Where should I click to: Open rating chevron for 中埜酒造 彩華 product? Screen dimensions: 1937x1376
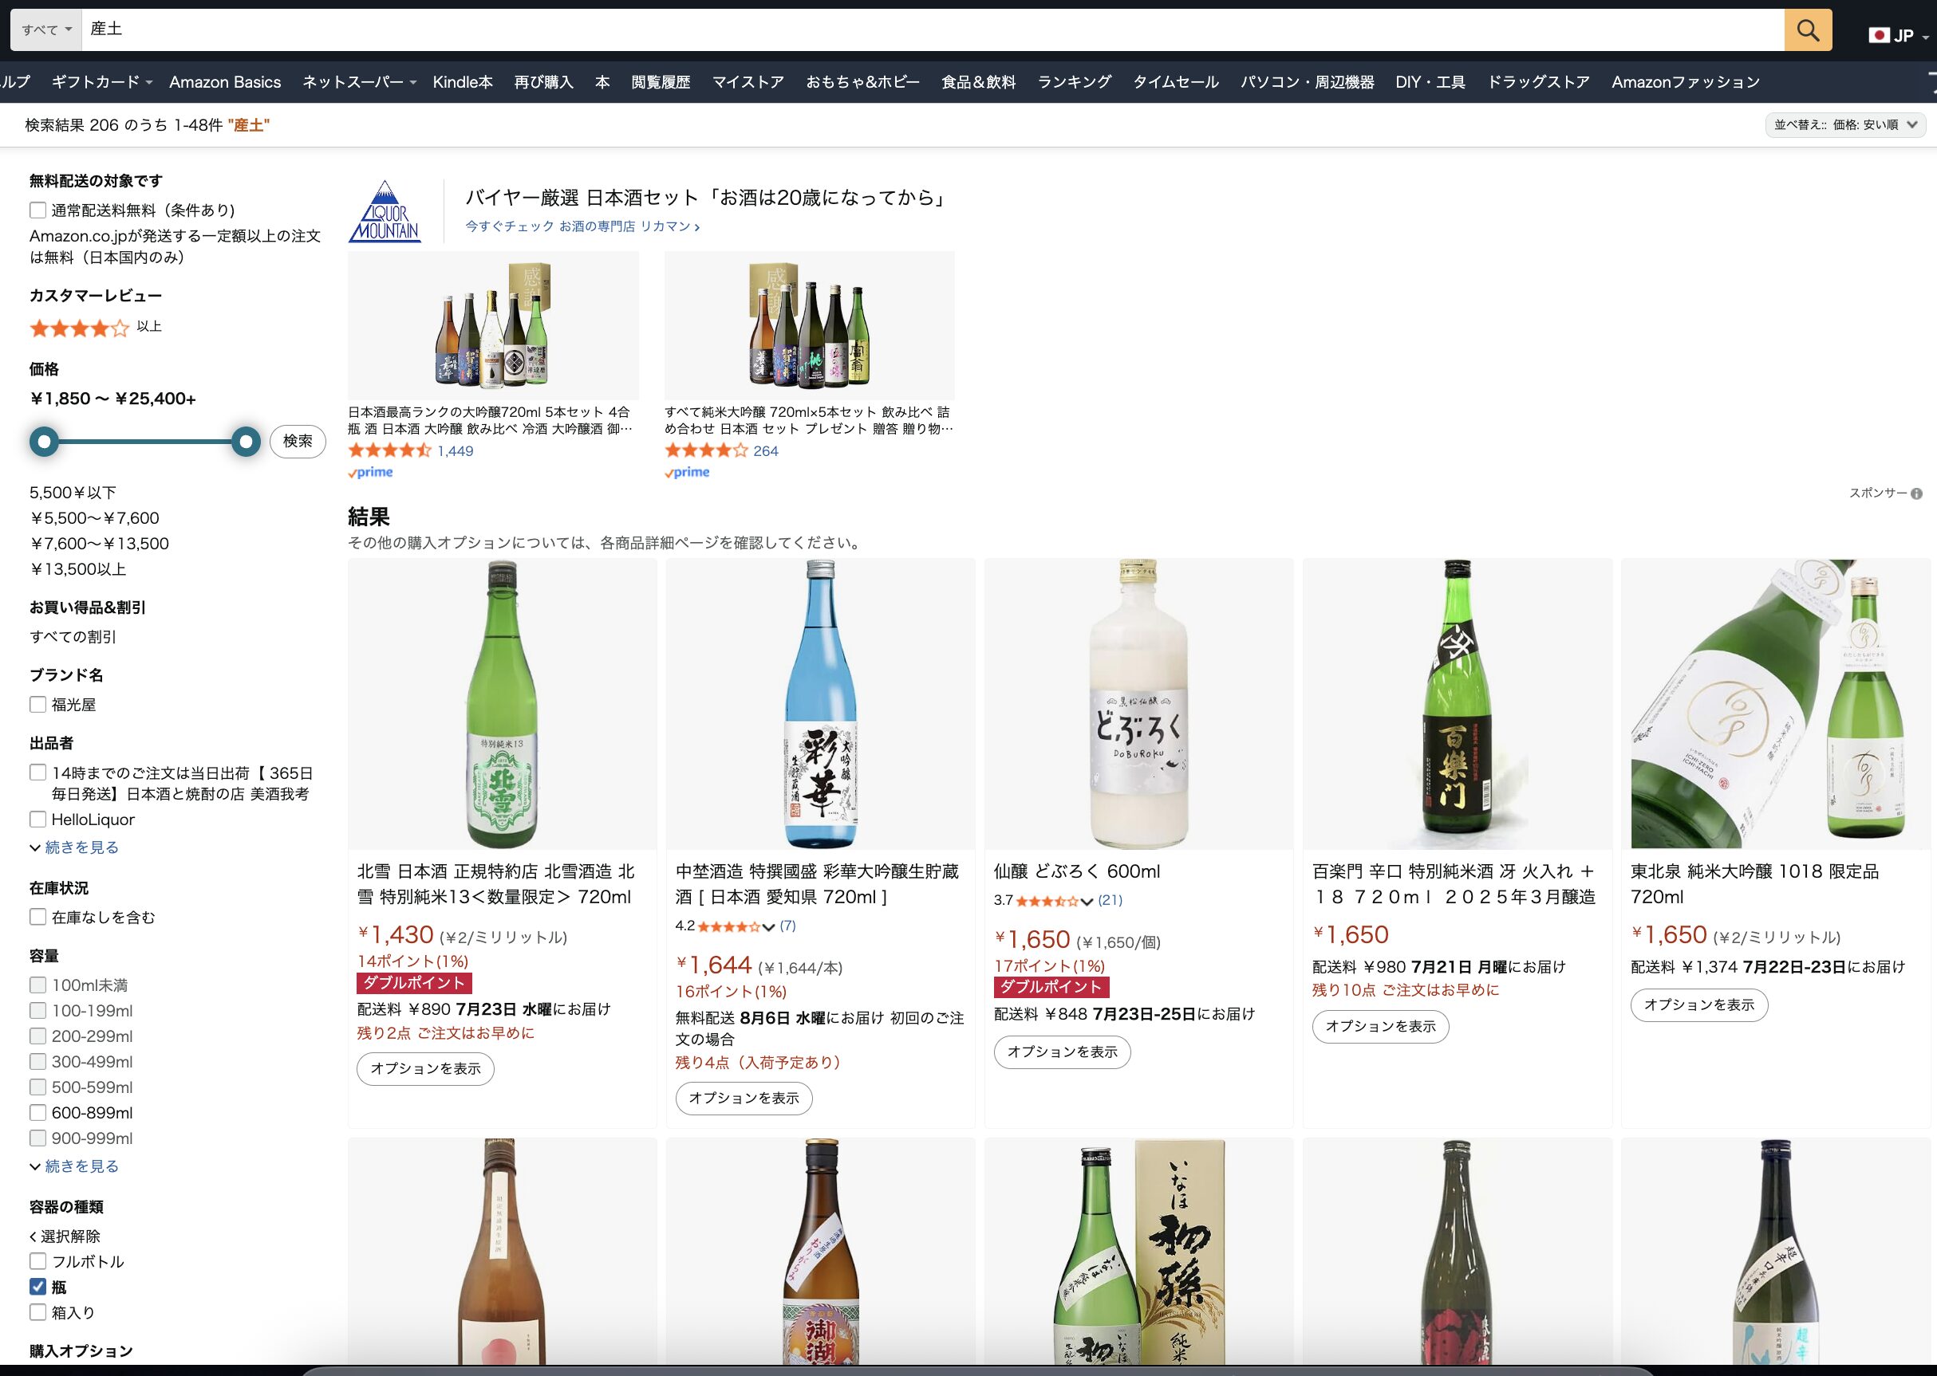click(769, 927)
